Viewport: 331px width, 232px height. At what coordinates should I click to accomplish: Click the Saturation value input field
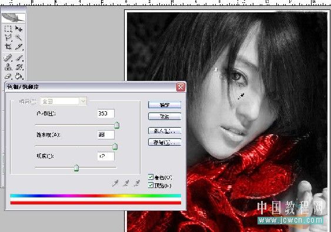[x=106, y=135]
